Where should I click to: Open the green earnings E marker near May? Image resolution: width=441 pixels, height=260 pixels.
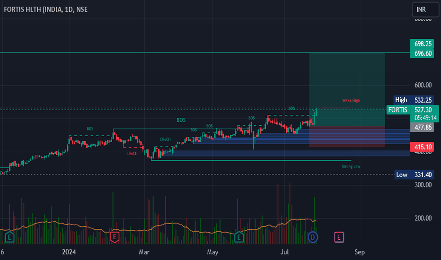[239, 237]
